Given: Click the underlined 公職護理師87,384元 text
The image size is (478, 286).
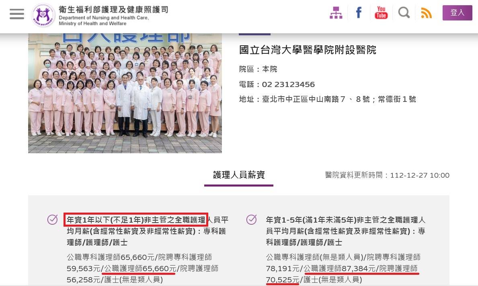Looking at the screenshot, I should tap(340, 268).
